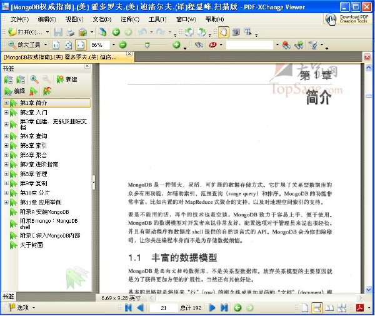This screenshot has width=375, height=316.
Task: Click the Next View arrow icon
Action: 128,32
